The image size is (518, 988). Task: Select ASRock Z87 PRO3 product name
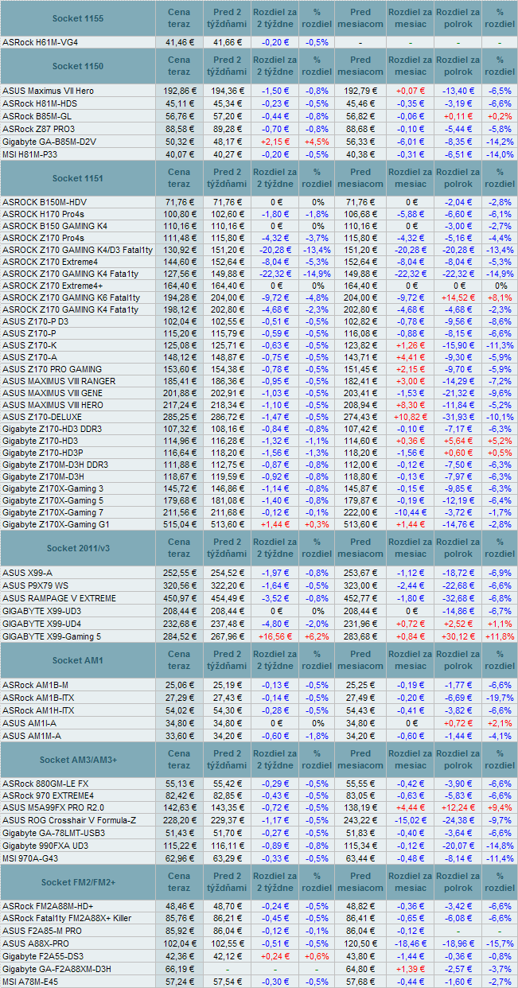(38, 127)
